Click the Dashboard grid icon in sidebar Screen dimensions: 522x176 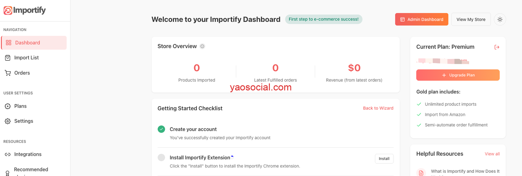(x=8, y=43)
